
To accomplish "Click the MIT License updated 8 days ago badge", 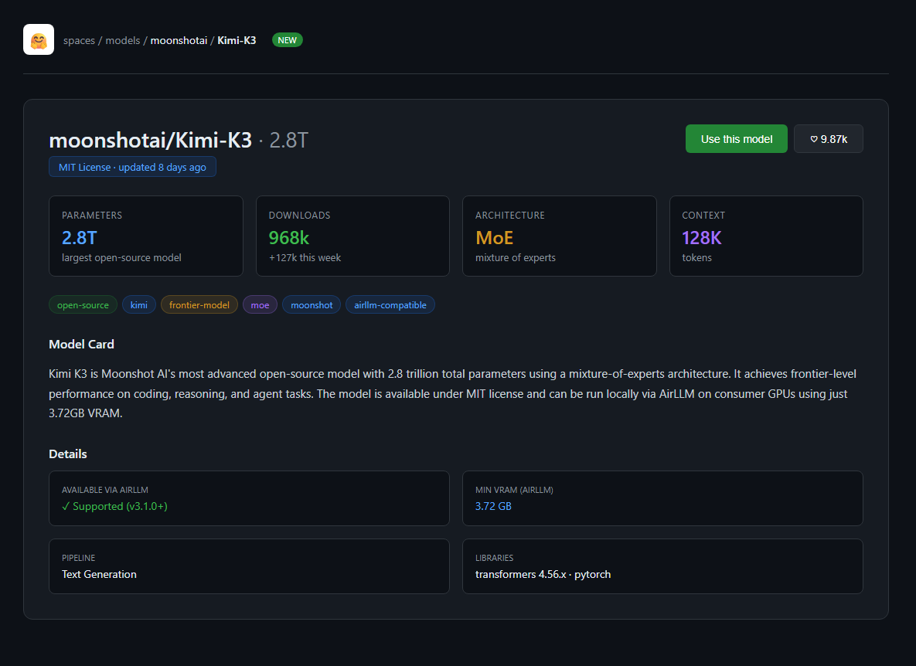I will coord(133,167).
